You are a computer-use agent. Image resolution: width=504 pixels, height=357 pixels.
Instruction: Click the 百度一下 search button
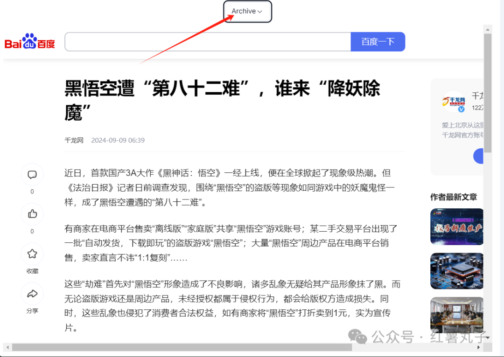click(x=378, y=42)
